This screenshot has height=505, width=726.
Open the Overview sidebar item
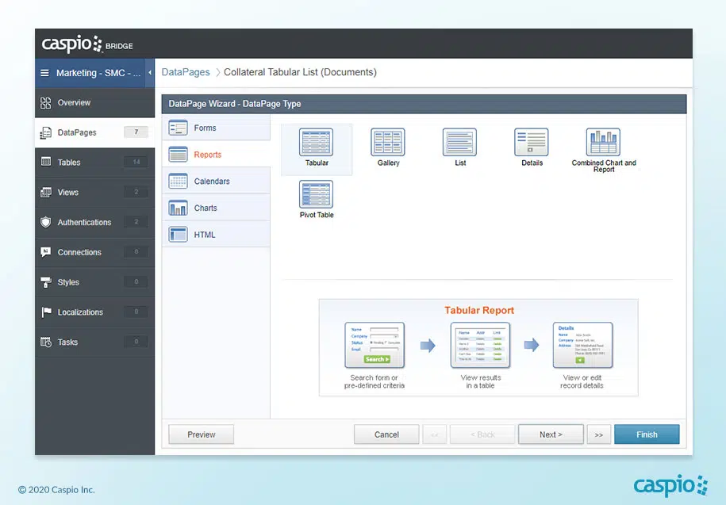click(x=94, y=103)
